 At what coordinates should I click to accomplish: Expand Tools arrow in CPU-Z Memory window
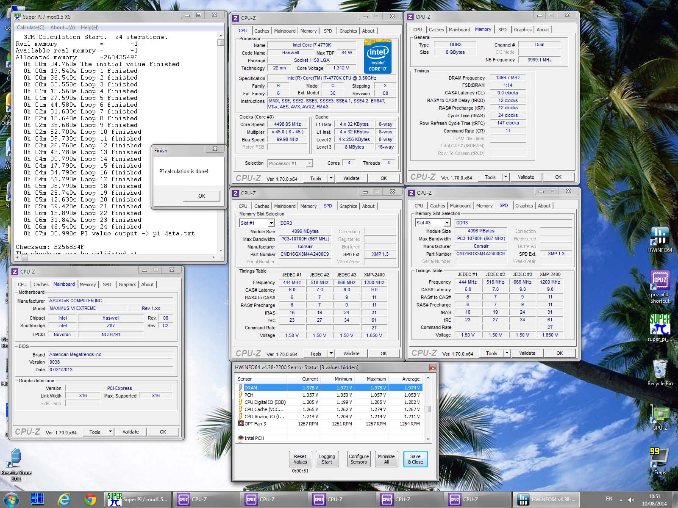click(x=506, y=177)
